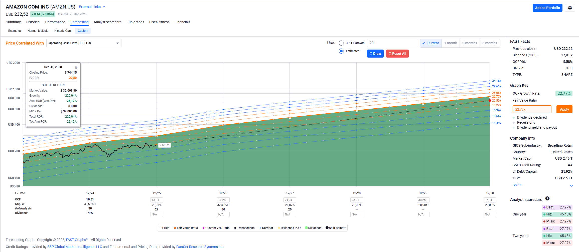This screenshot has width=579, height=252.
Task: Toggle the Dividends legend green circle
Action: pyautogui.click(x=306, y=228)
